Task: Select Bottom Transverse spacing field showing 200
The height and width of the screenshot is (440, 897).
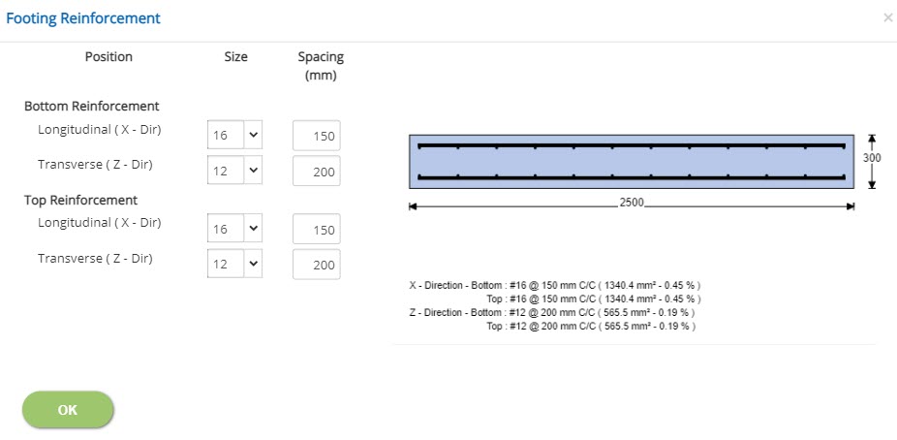Action: [x=317, y=172]
